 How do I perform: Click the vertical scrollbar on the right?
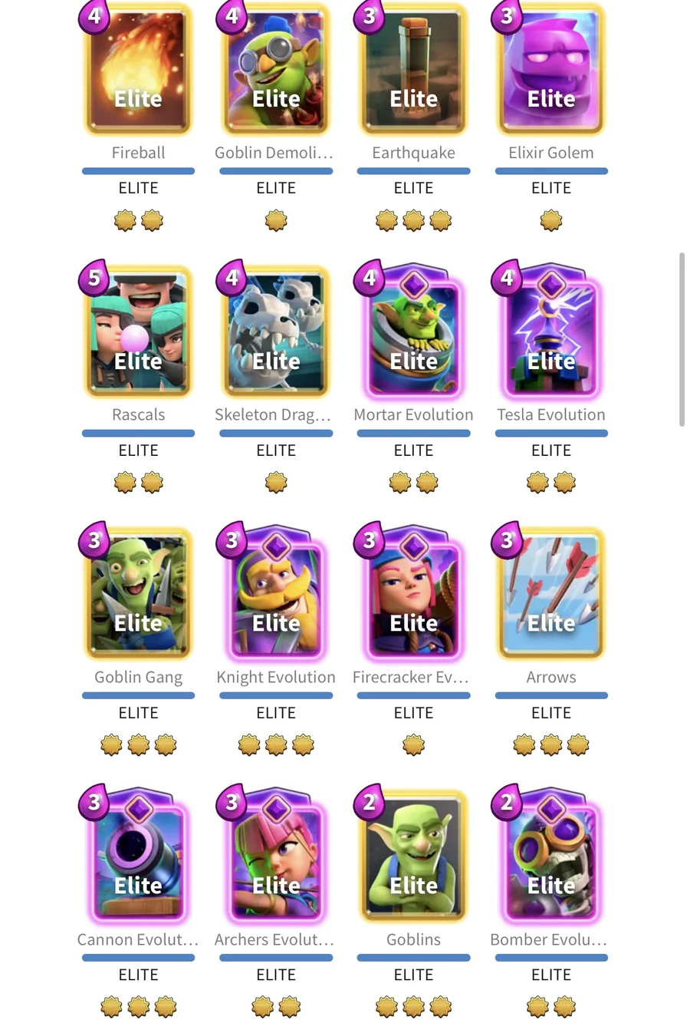[x=682, y=338]
